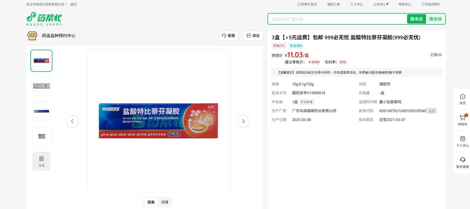Select the 图集 tab below image
Image resolution: width=470 pixels, height=209 pixels.
[x=151, y=202]
